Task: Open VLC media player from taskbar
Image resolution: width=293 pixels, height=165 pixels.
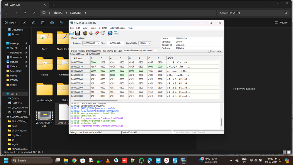Action: 108,161
